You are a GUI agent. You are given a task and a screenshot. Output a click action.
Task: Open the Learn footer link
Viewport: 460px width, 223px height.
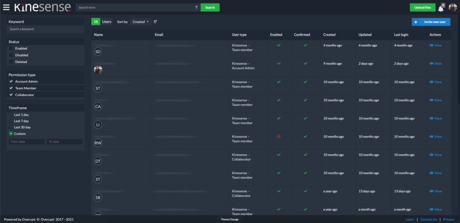point(410,219)
